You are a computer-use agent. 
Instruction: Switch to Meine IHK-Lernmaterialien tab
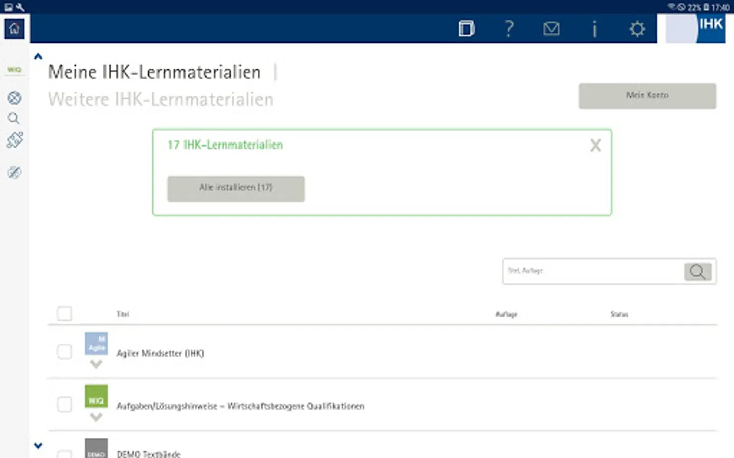(154, 72)
